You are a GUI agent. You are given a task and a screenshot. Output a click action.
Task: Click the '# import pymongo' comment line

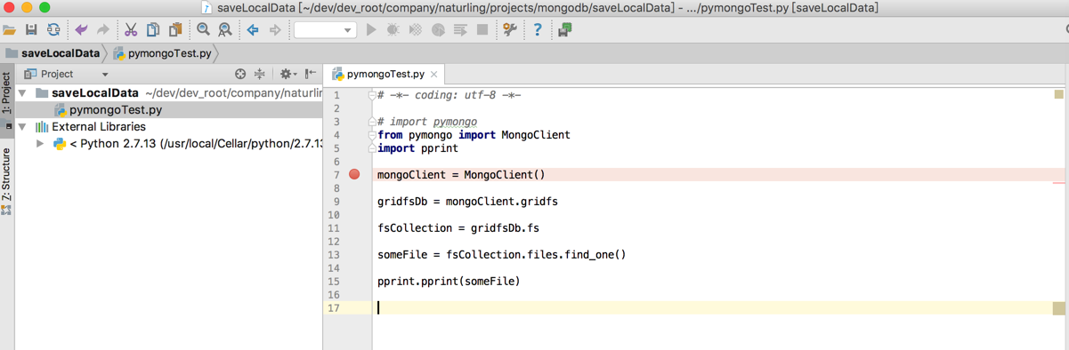pyautogui.click(x=427, y=122)
